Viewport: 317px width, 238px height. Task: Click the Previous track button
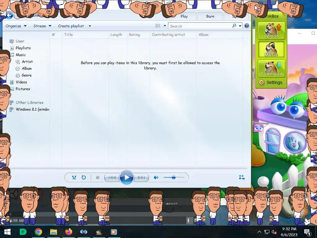[112, 178]
